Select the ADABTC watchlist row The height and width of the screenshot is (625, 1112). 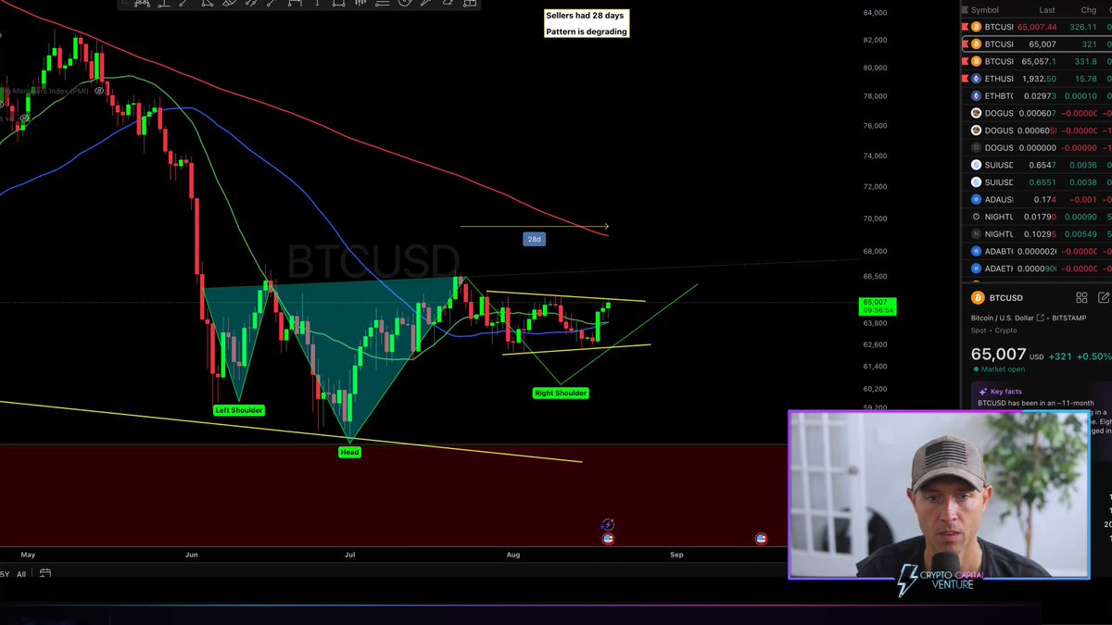point(1036,251)
